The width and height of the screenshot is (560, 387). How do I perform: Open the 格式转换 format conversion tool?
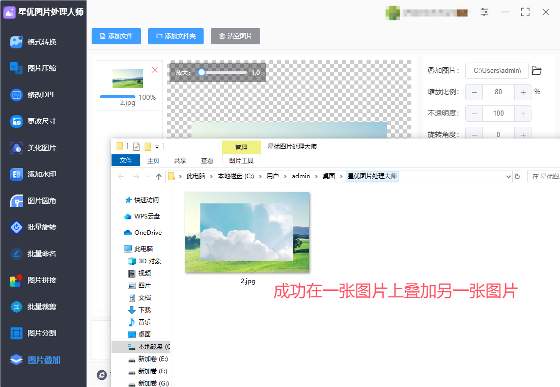34,42
